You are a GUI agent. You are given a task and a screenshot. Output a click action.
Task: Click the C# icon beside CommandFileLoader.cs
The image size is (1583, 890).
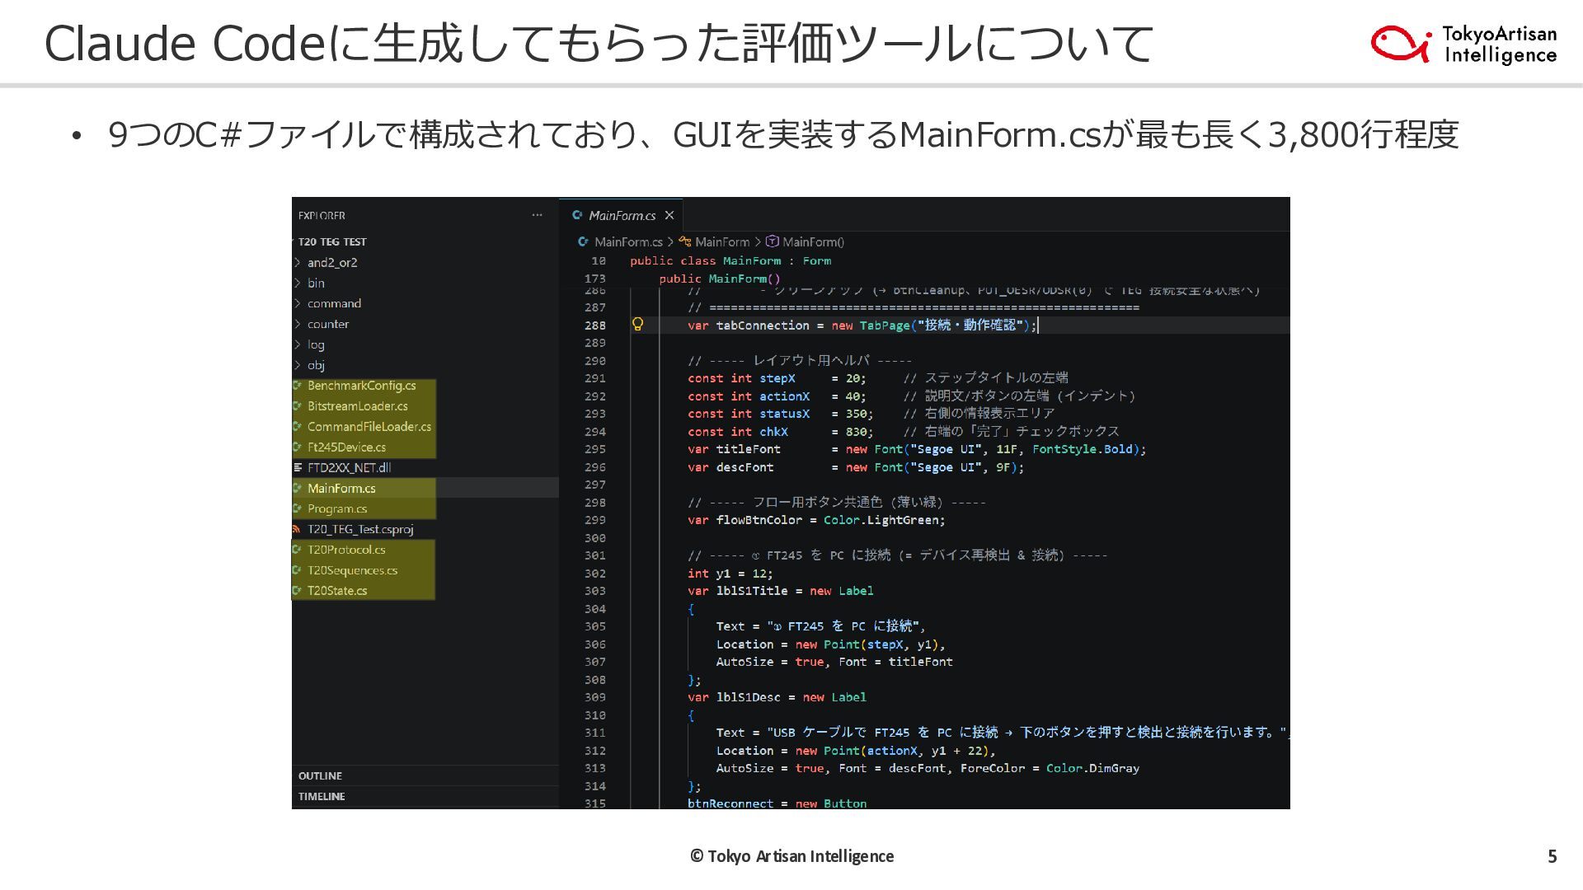coord(298,427)
